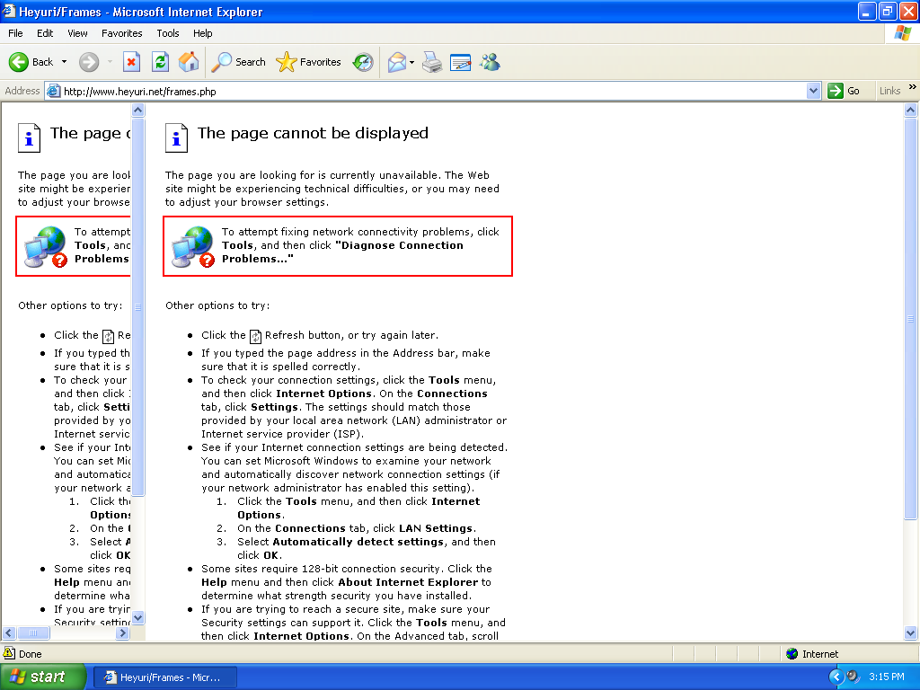Print the page with printer icon
This screenshot has height=690, width=920.
pos(432,62)
